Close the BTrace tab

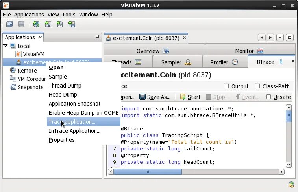pos(293,61)
